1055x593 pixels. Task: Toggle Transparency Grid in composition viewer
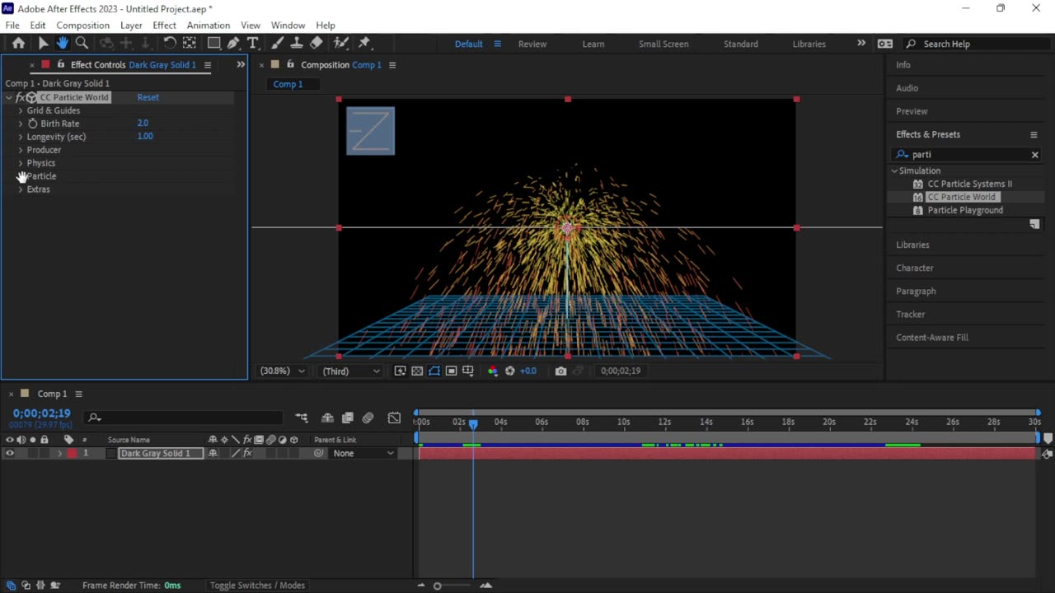[417, 371]
